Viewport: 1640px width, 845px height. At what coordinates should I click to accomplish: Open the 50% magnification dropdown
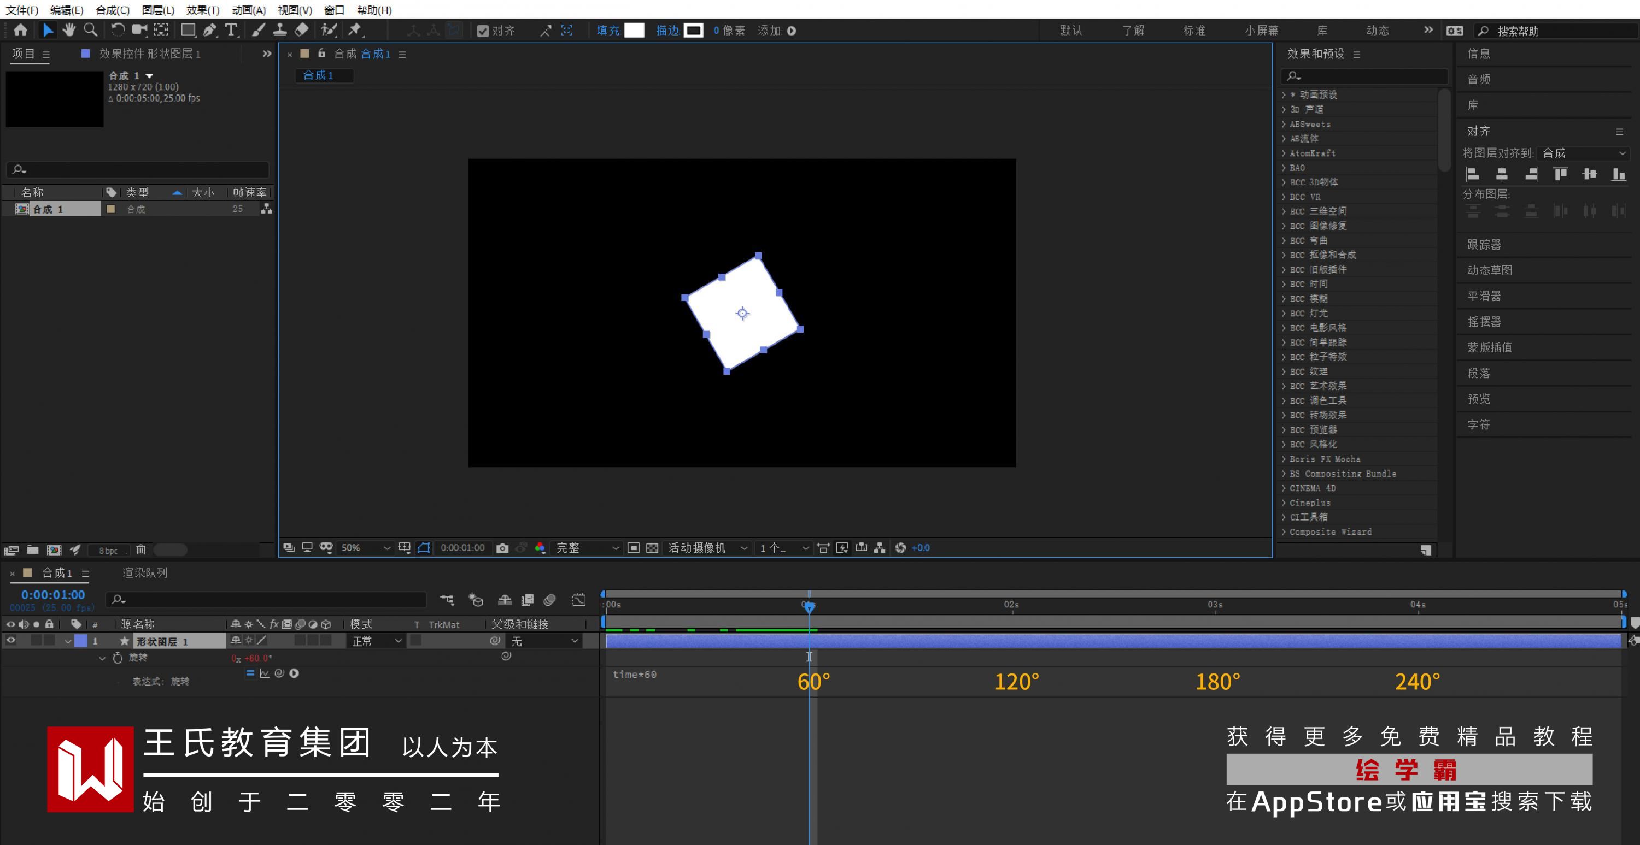pyautogui.click(x=365, y=548)
